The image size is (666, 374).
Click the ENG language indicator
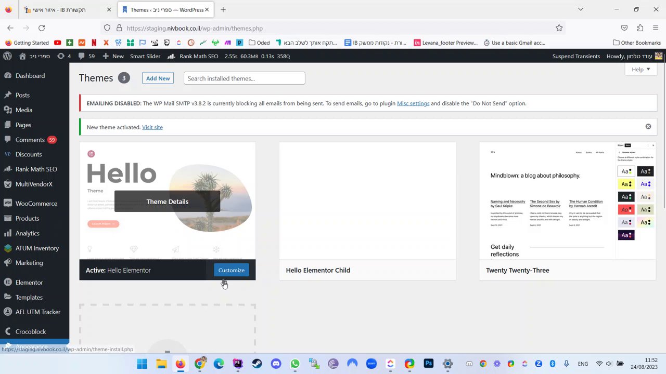(583, 364)
